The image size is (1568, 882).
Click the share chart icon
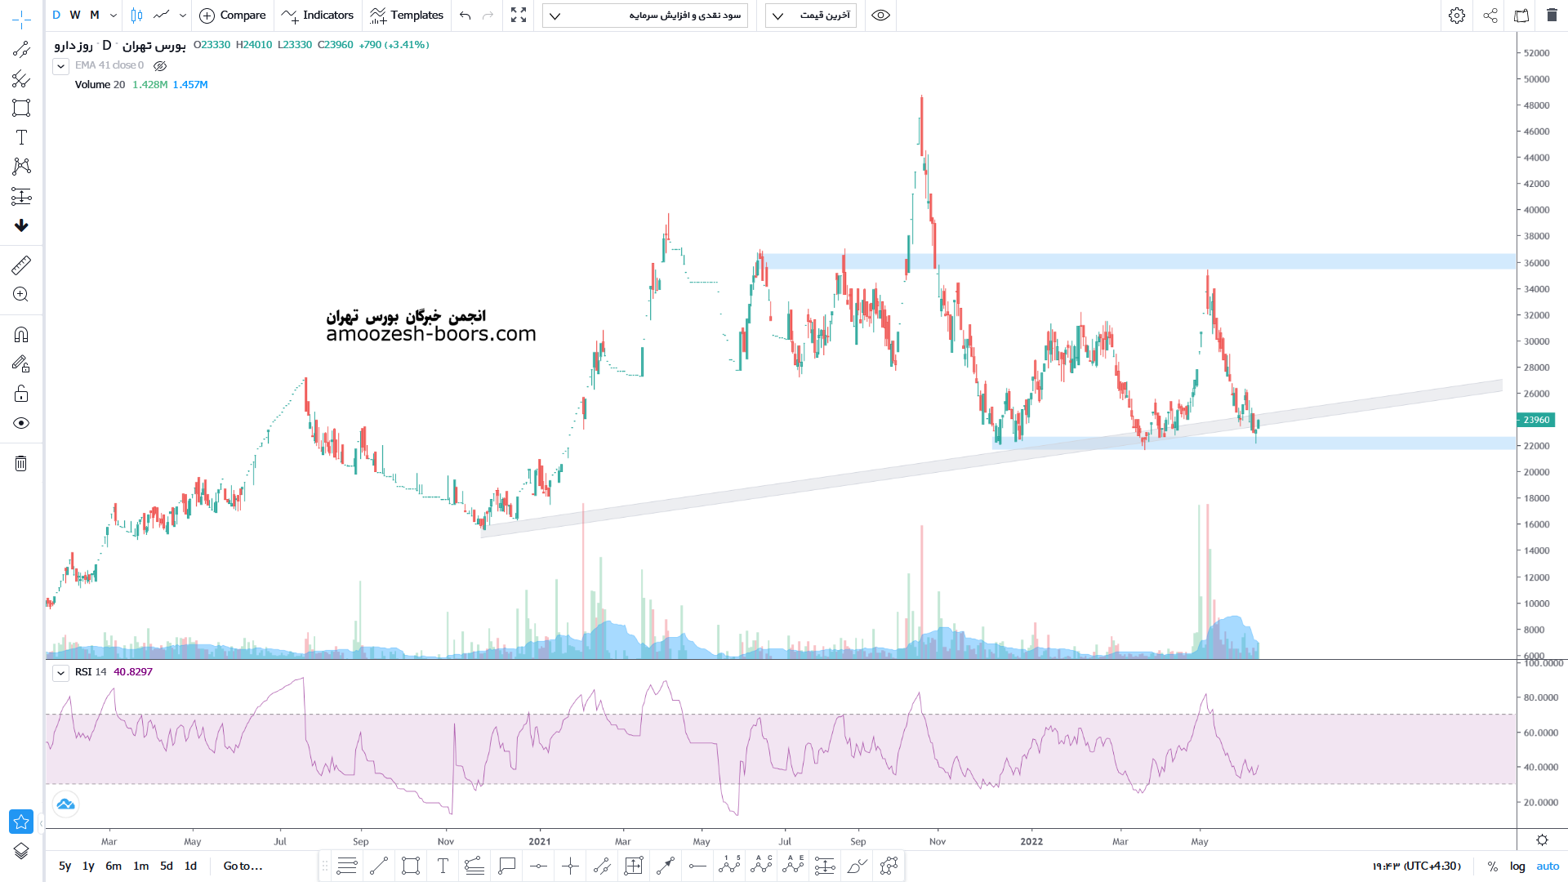[x=1490, y=16]
